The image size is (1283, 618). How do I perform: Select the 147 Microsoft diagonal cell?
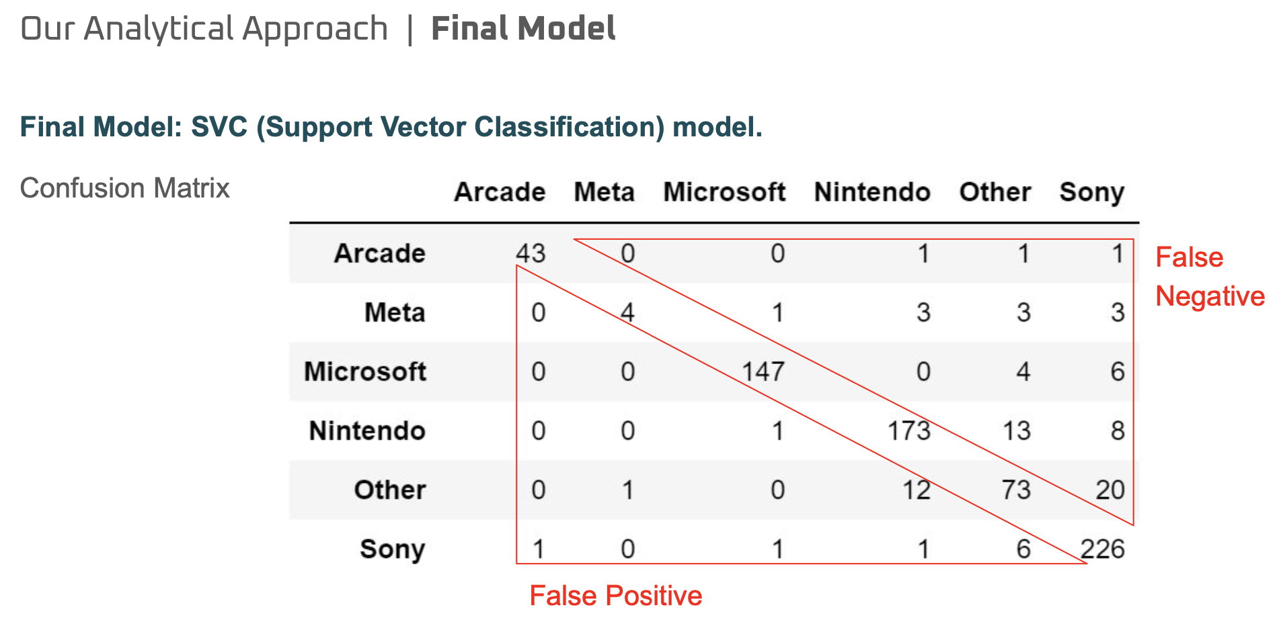tap(763, 371)
